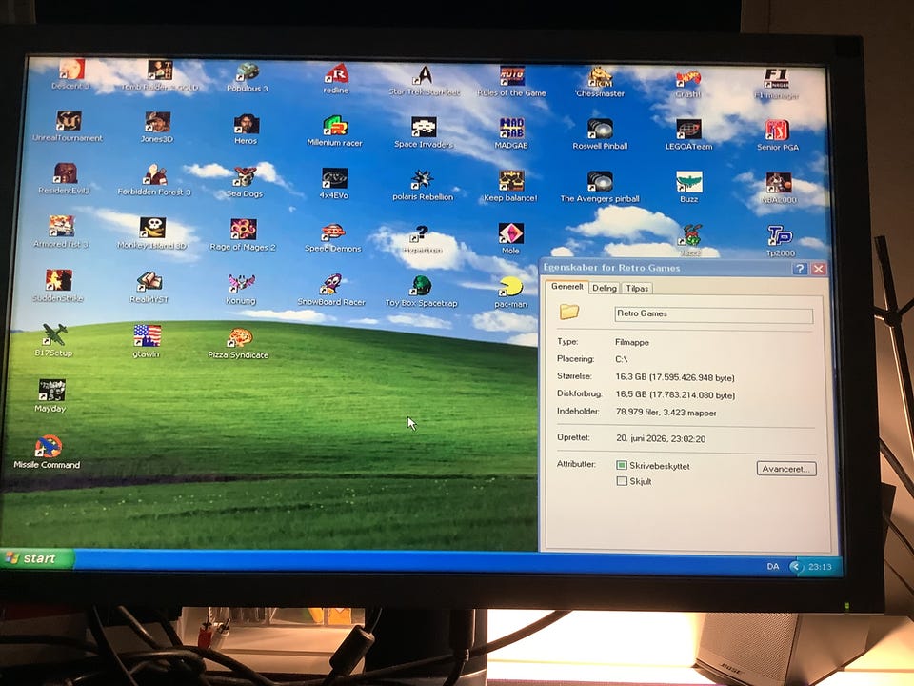914x686 pixels.
Task: Select the Star Trek StarFleet icon
Action: [x=424, y=75]
